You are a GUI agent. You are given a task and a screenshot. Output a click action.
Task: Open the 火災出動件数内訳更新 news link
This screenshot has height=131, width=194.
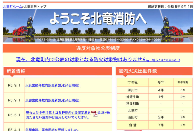click(52, 85)
